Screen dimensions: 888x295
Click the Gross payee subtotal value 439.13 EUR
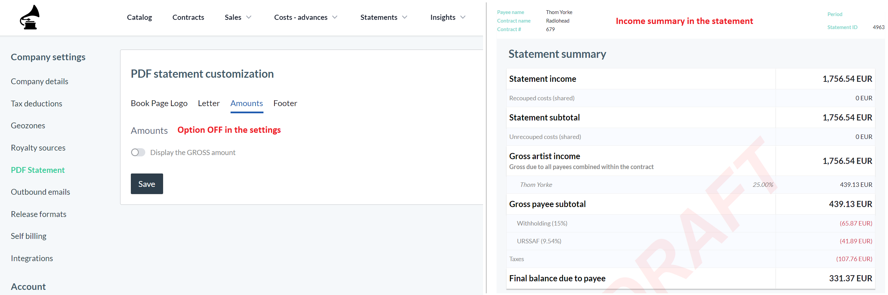click(x=850, y=204)
